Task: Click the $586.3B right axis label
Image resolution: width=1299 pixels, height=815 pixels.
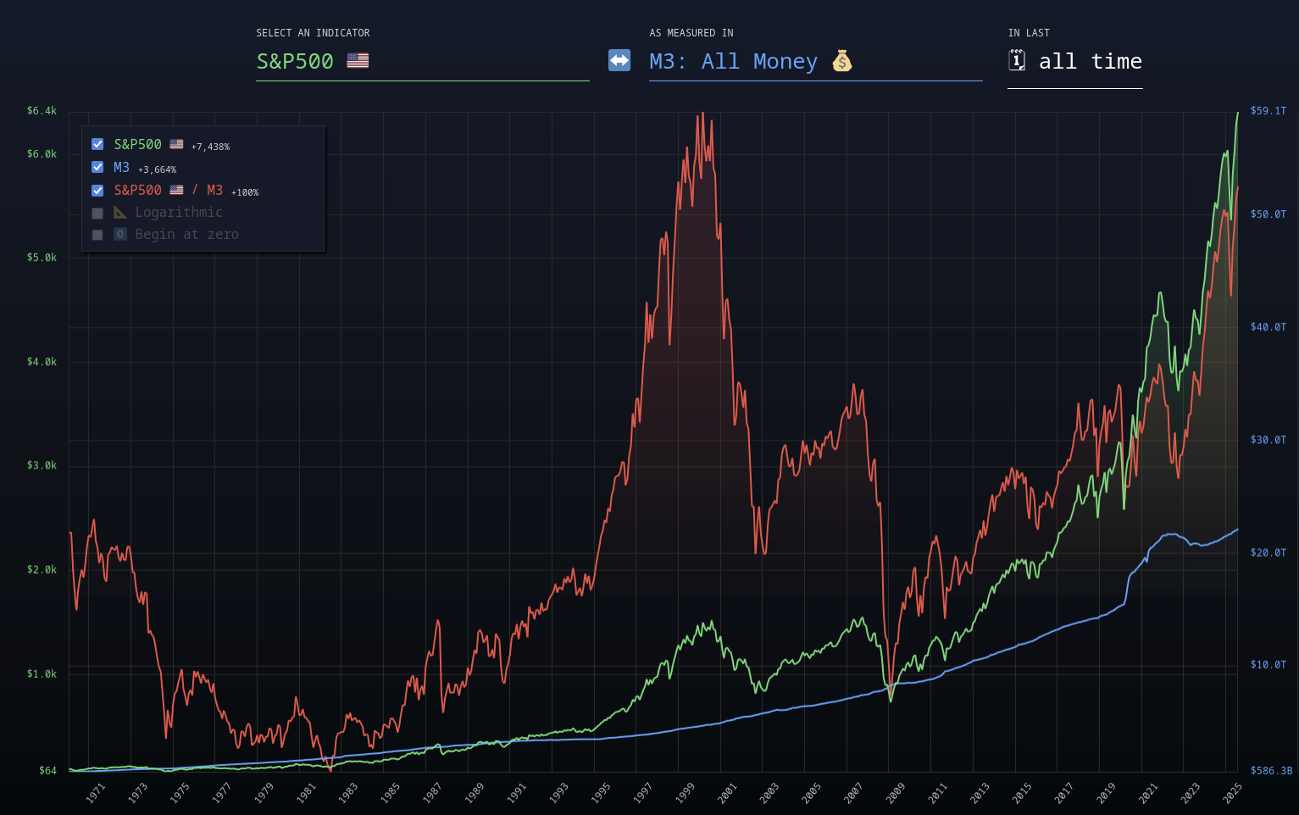Action: pyautogui.click(x=1272, y=771)
